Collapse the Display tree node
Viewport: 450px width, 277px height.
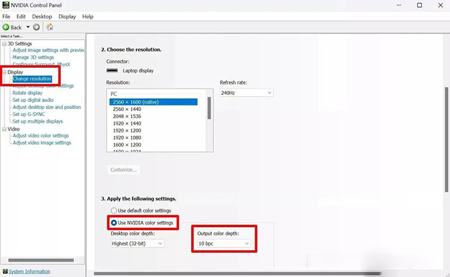4,72
